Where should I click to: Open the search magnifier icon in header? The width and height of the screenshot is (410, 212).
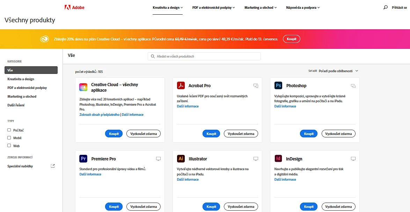click(386, 7)
